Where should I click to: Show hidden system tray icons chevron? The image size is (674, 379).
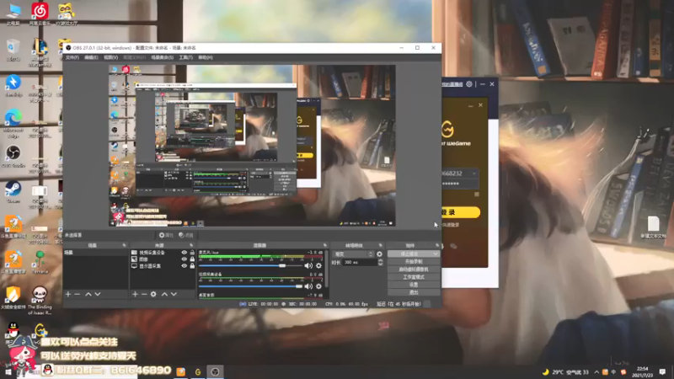[x=596, y=372]
